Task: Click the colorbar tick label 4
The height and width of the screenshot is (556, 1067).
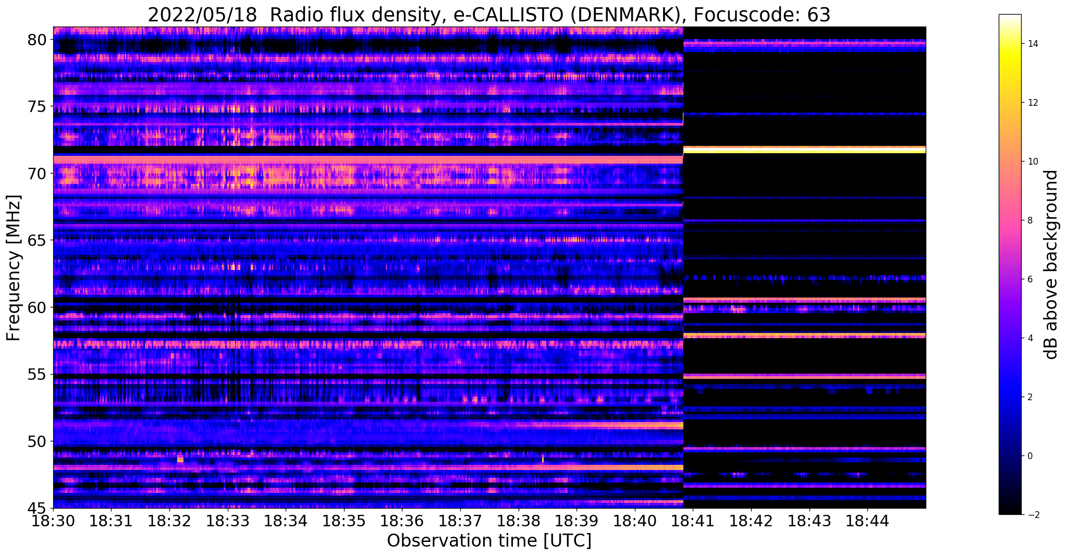Action: [x=1029, y=338]
